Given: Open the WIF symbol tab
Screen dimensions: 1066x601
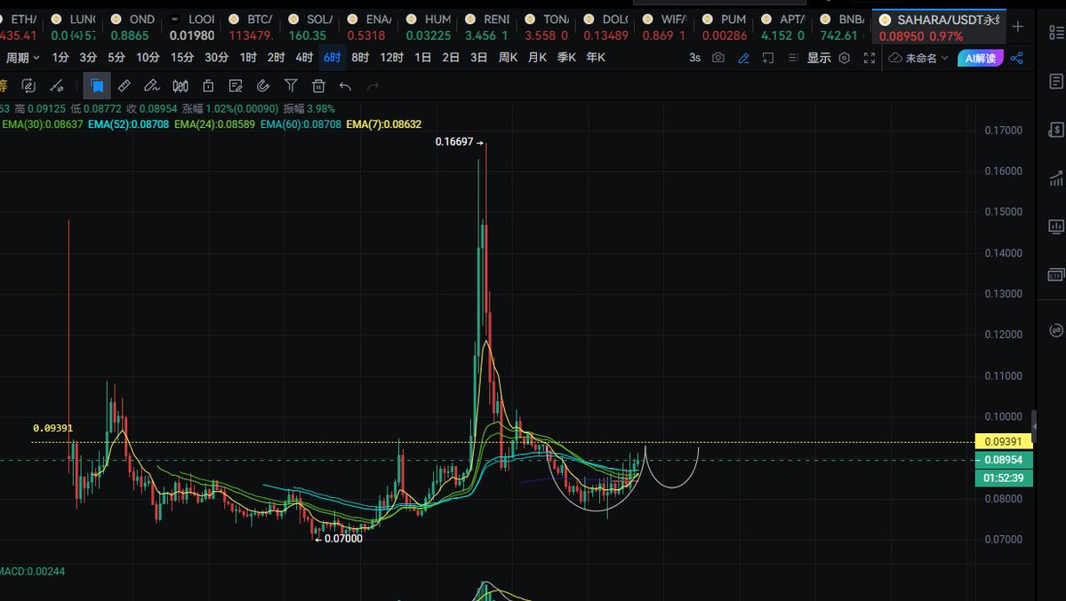Looking at the screenshot, I should coord(664,28).
